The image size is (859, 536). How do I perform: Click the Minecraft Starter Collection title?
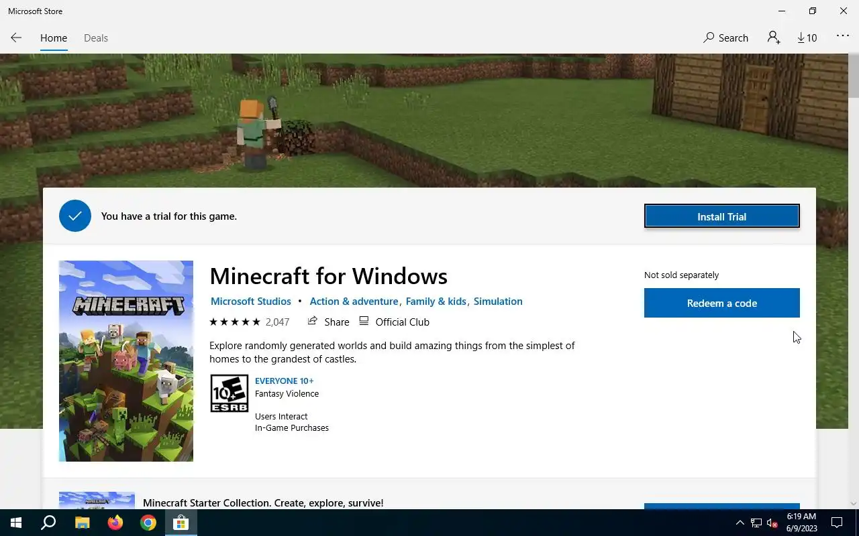click(x=263, y=503)
